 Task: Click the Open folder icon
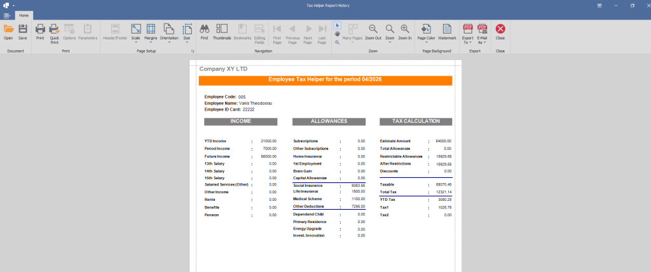click(x=8, y=29)
